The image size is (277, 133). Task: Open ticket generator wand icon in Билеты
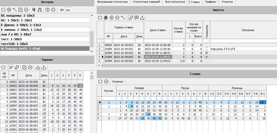pyautogui.click(x=123, y=18)
